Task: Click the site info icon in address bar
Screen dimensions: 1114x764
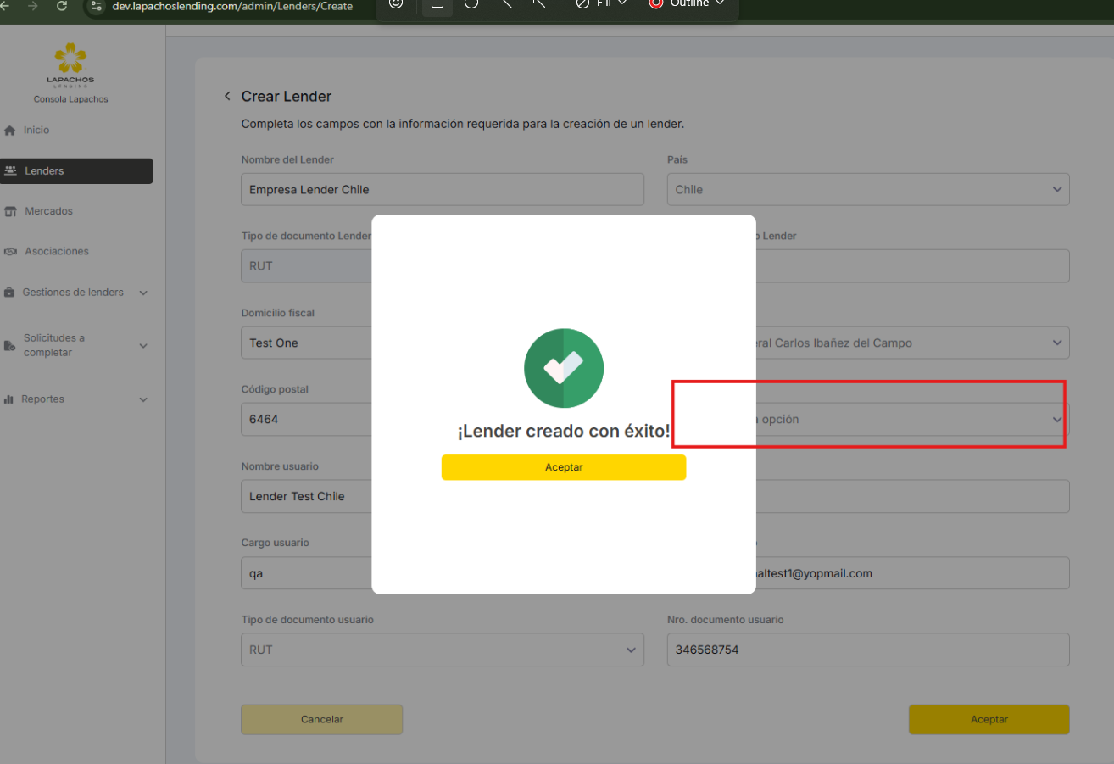Action: 96,6
